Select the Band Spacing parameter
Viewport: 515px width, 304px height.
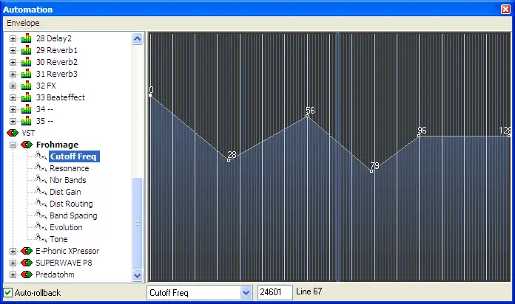pos(73,215)
